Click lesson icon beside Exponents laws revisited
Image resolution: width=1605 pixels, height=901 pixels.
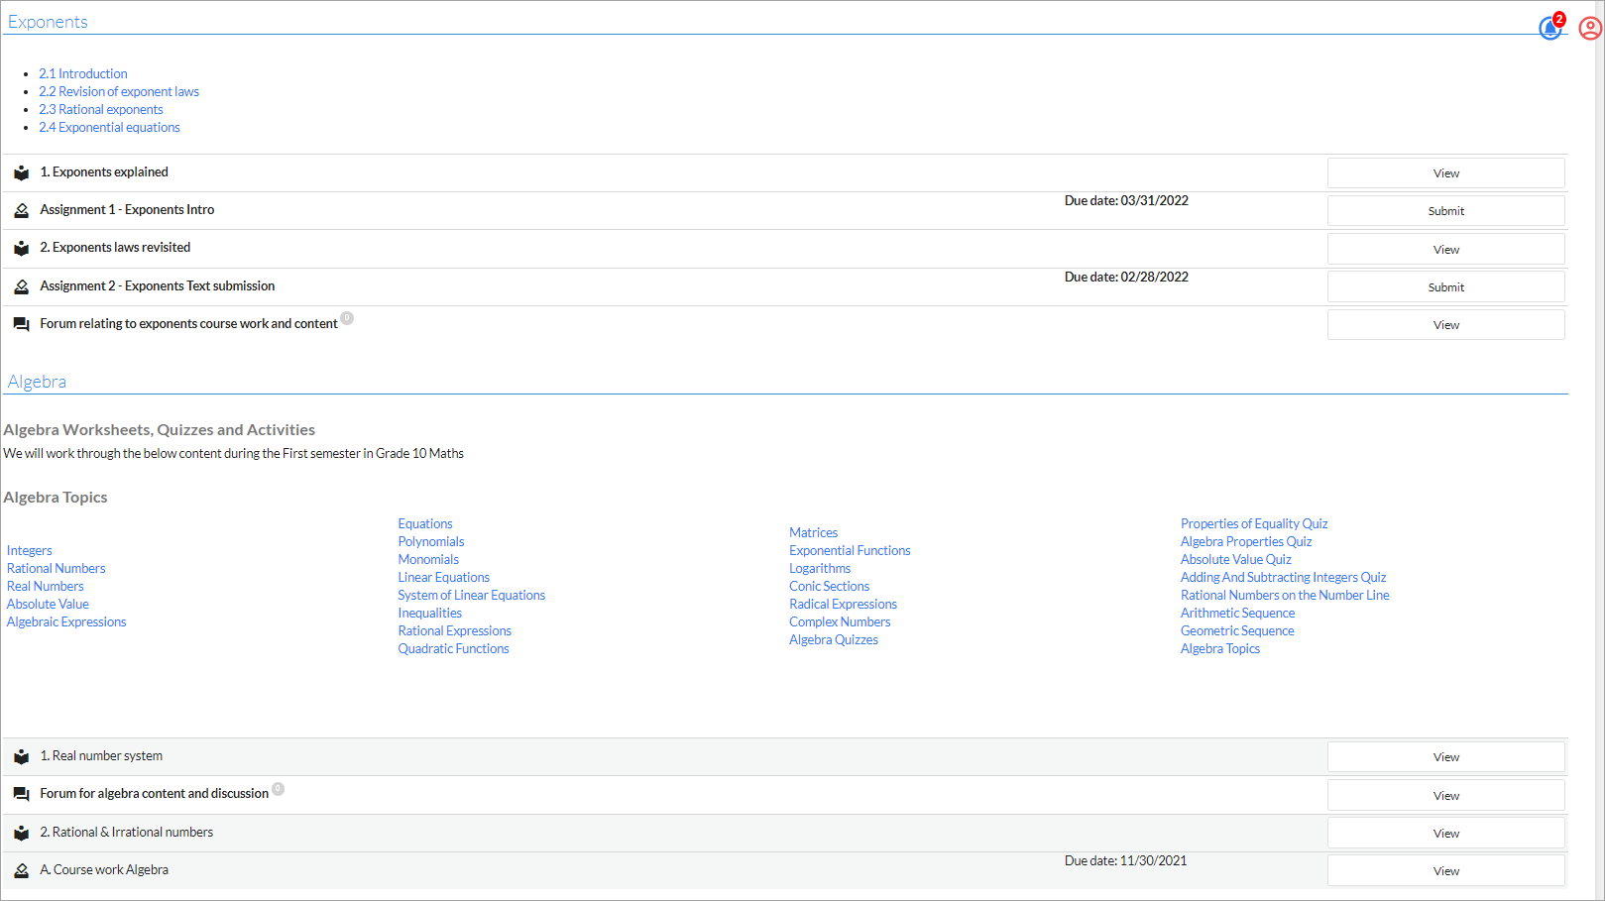(21, 249)
